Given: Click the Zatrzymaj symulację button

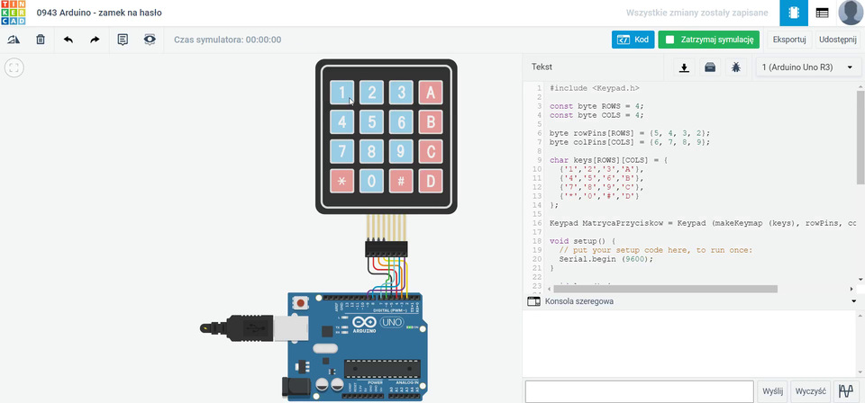Looking at the screenshot, I should click(710, 40).
